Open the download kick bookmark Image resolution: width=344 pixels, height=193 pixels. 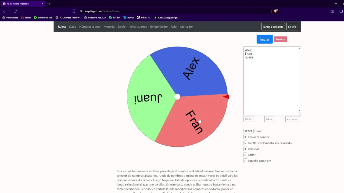(x=43, y=18)
